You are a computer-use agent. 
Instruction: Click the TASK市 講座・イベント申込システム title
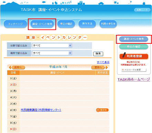(x=51, y=10)
